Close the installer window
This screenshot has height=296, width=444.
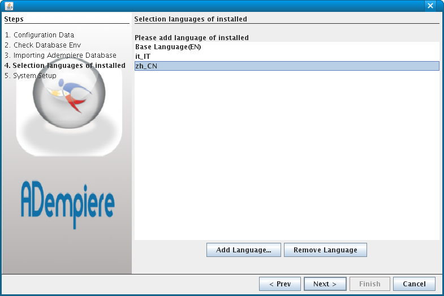coord(430,6)
